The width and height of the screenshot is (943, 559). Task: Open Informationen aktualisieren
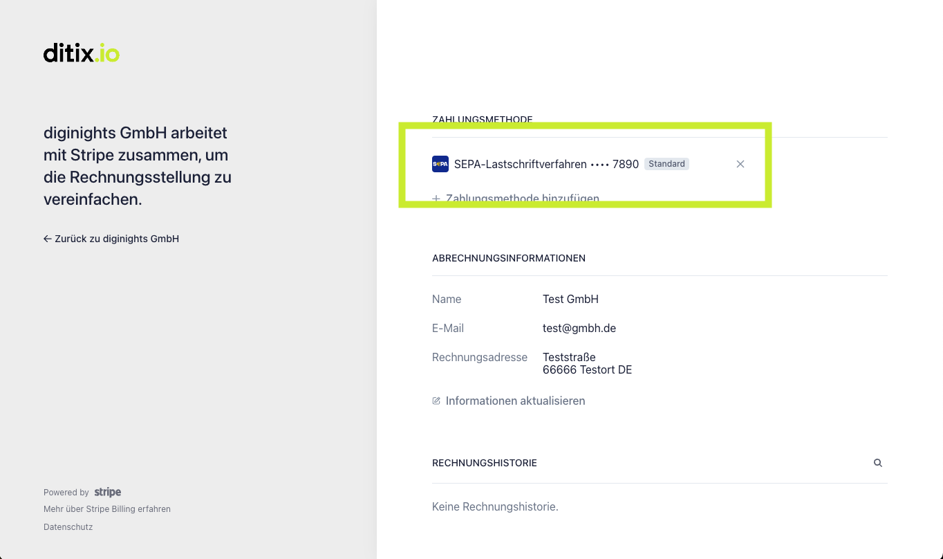tap(515, 401)
